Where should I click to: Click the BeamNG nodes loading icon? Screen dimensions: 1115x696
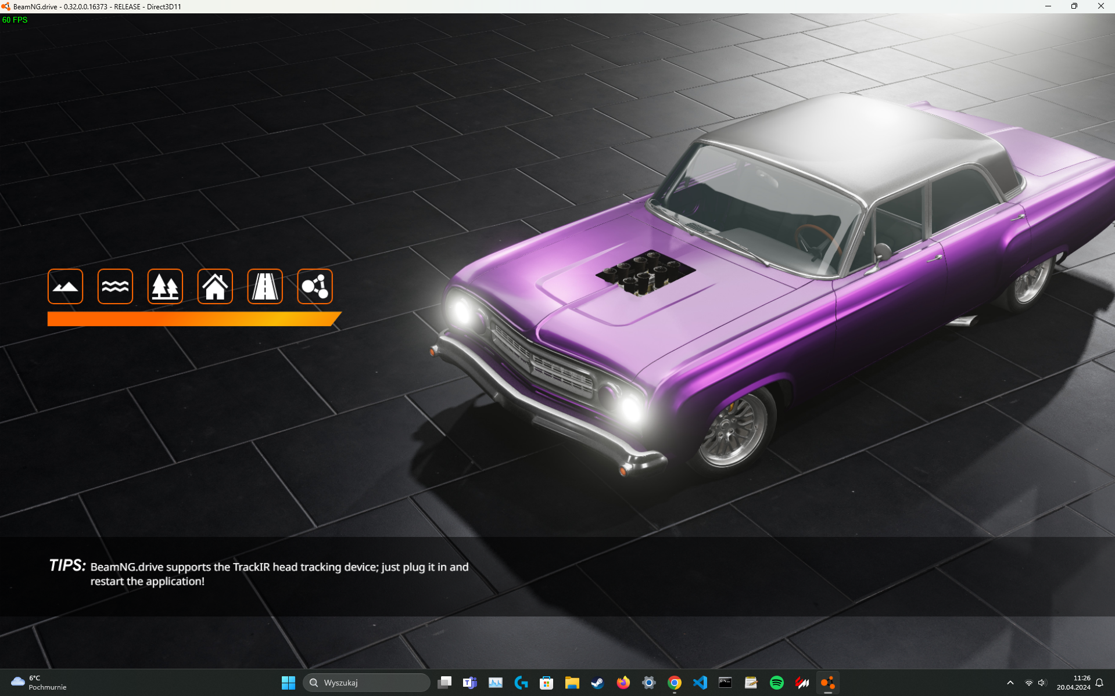coord(315,286)
